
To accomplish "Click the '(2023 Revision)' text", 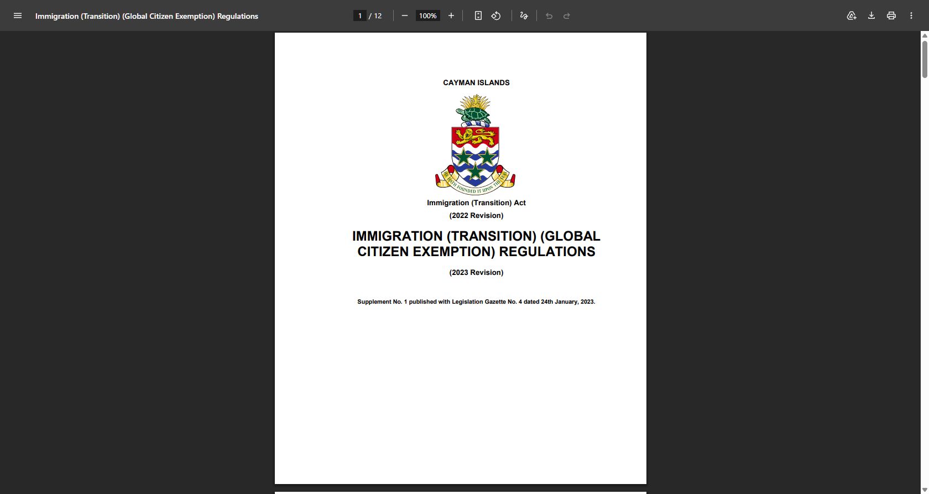I will 476,272.
